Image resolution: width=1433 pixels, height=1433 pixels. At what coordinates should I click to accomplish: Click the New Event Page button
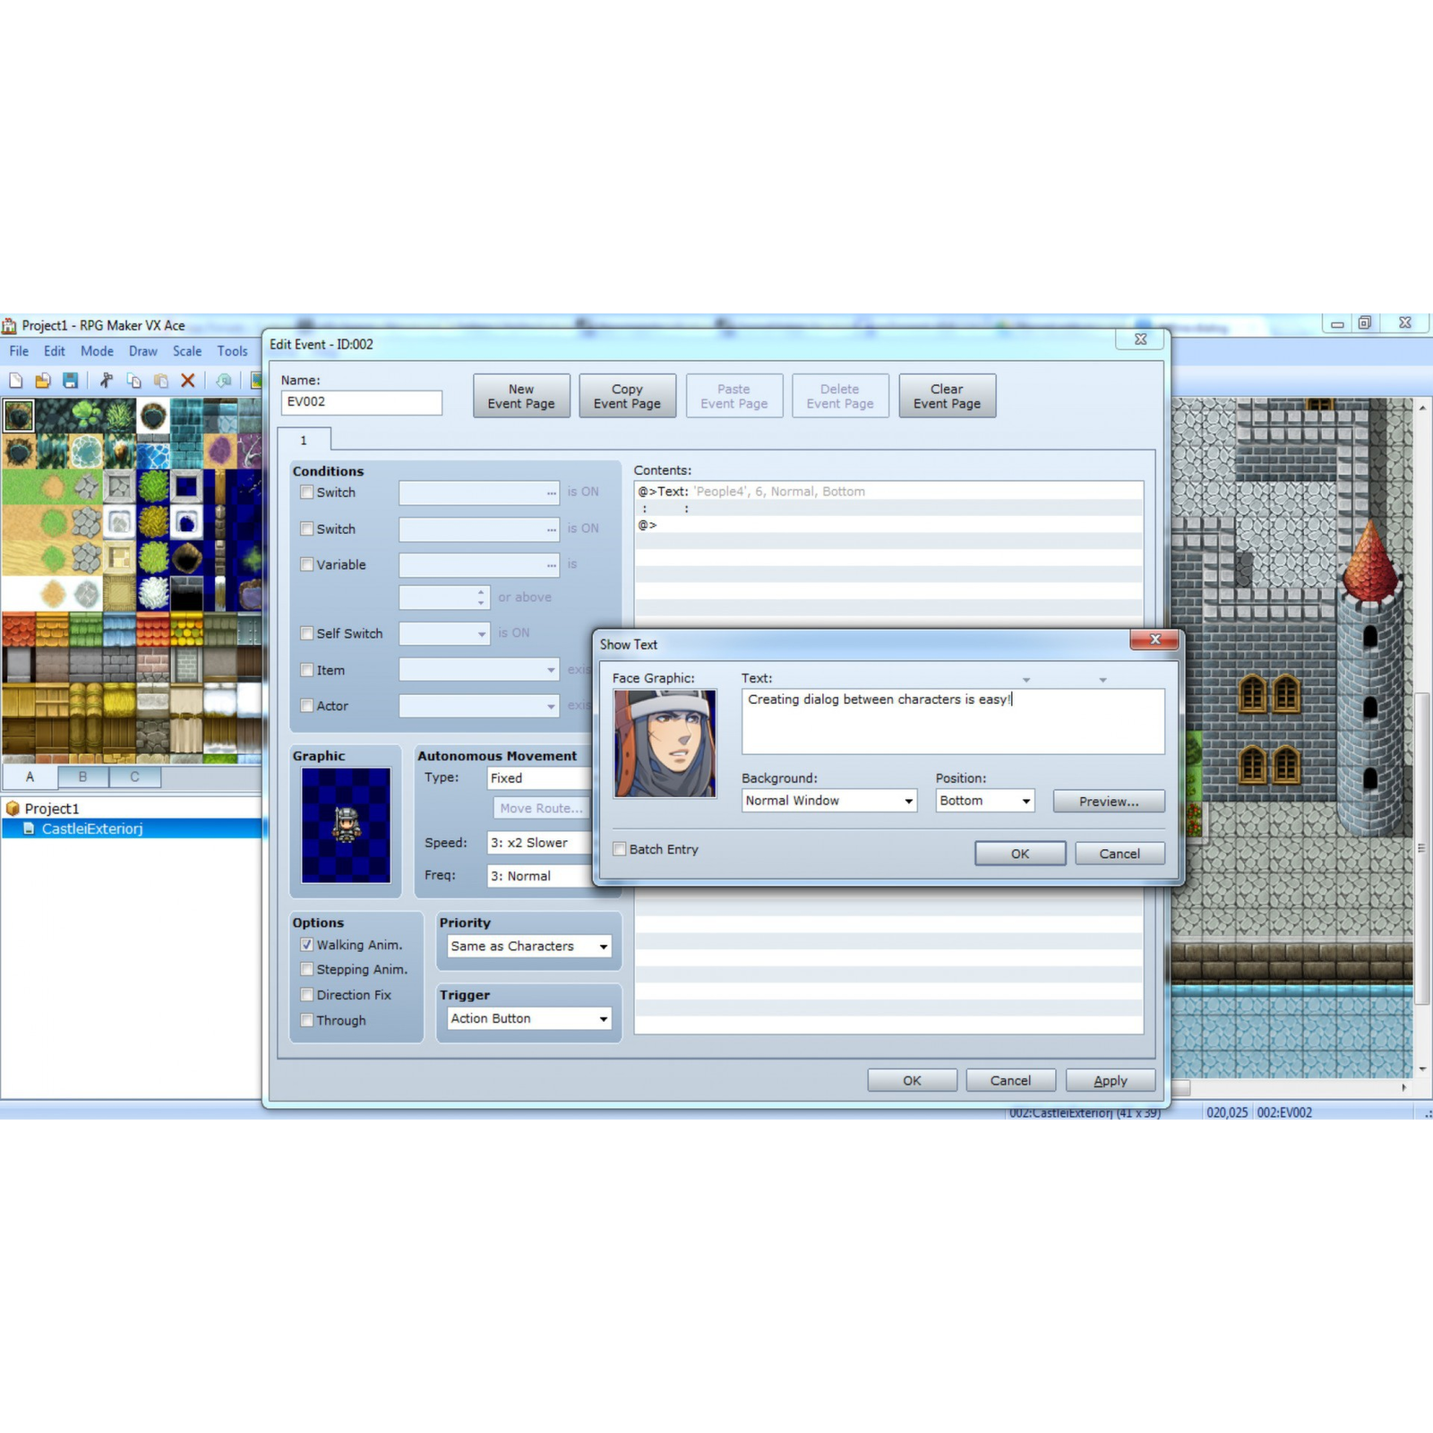[x=520, y=395]
